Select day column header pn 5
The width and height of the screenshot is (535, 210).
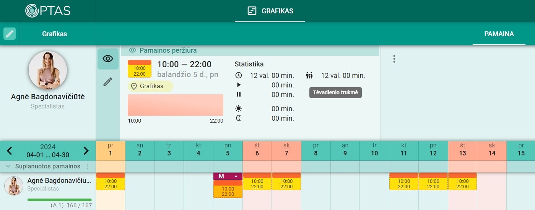228,150
